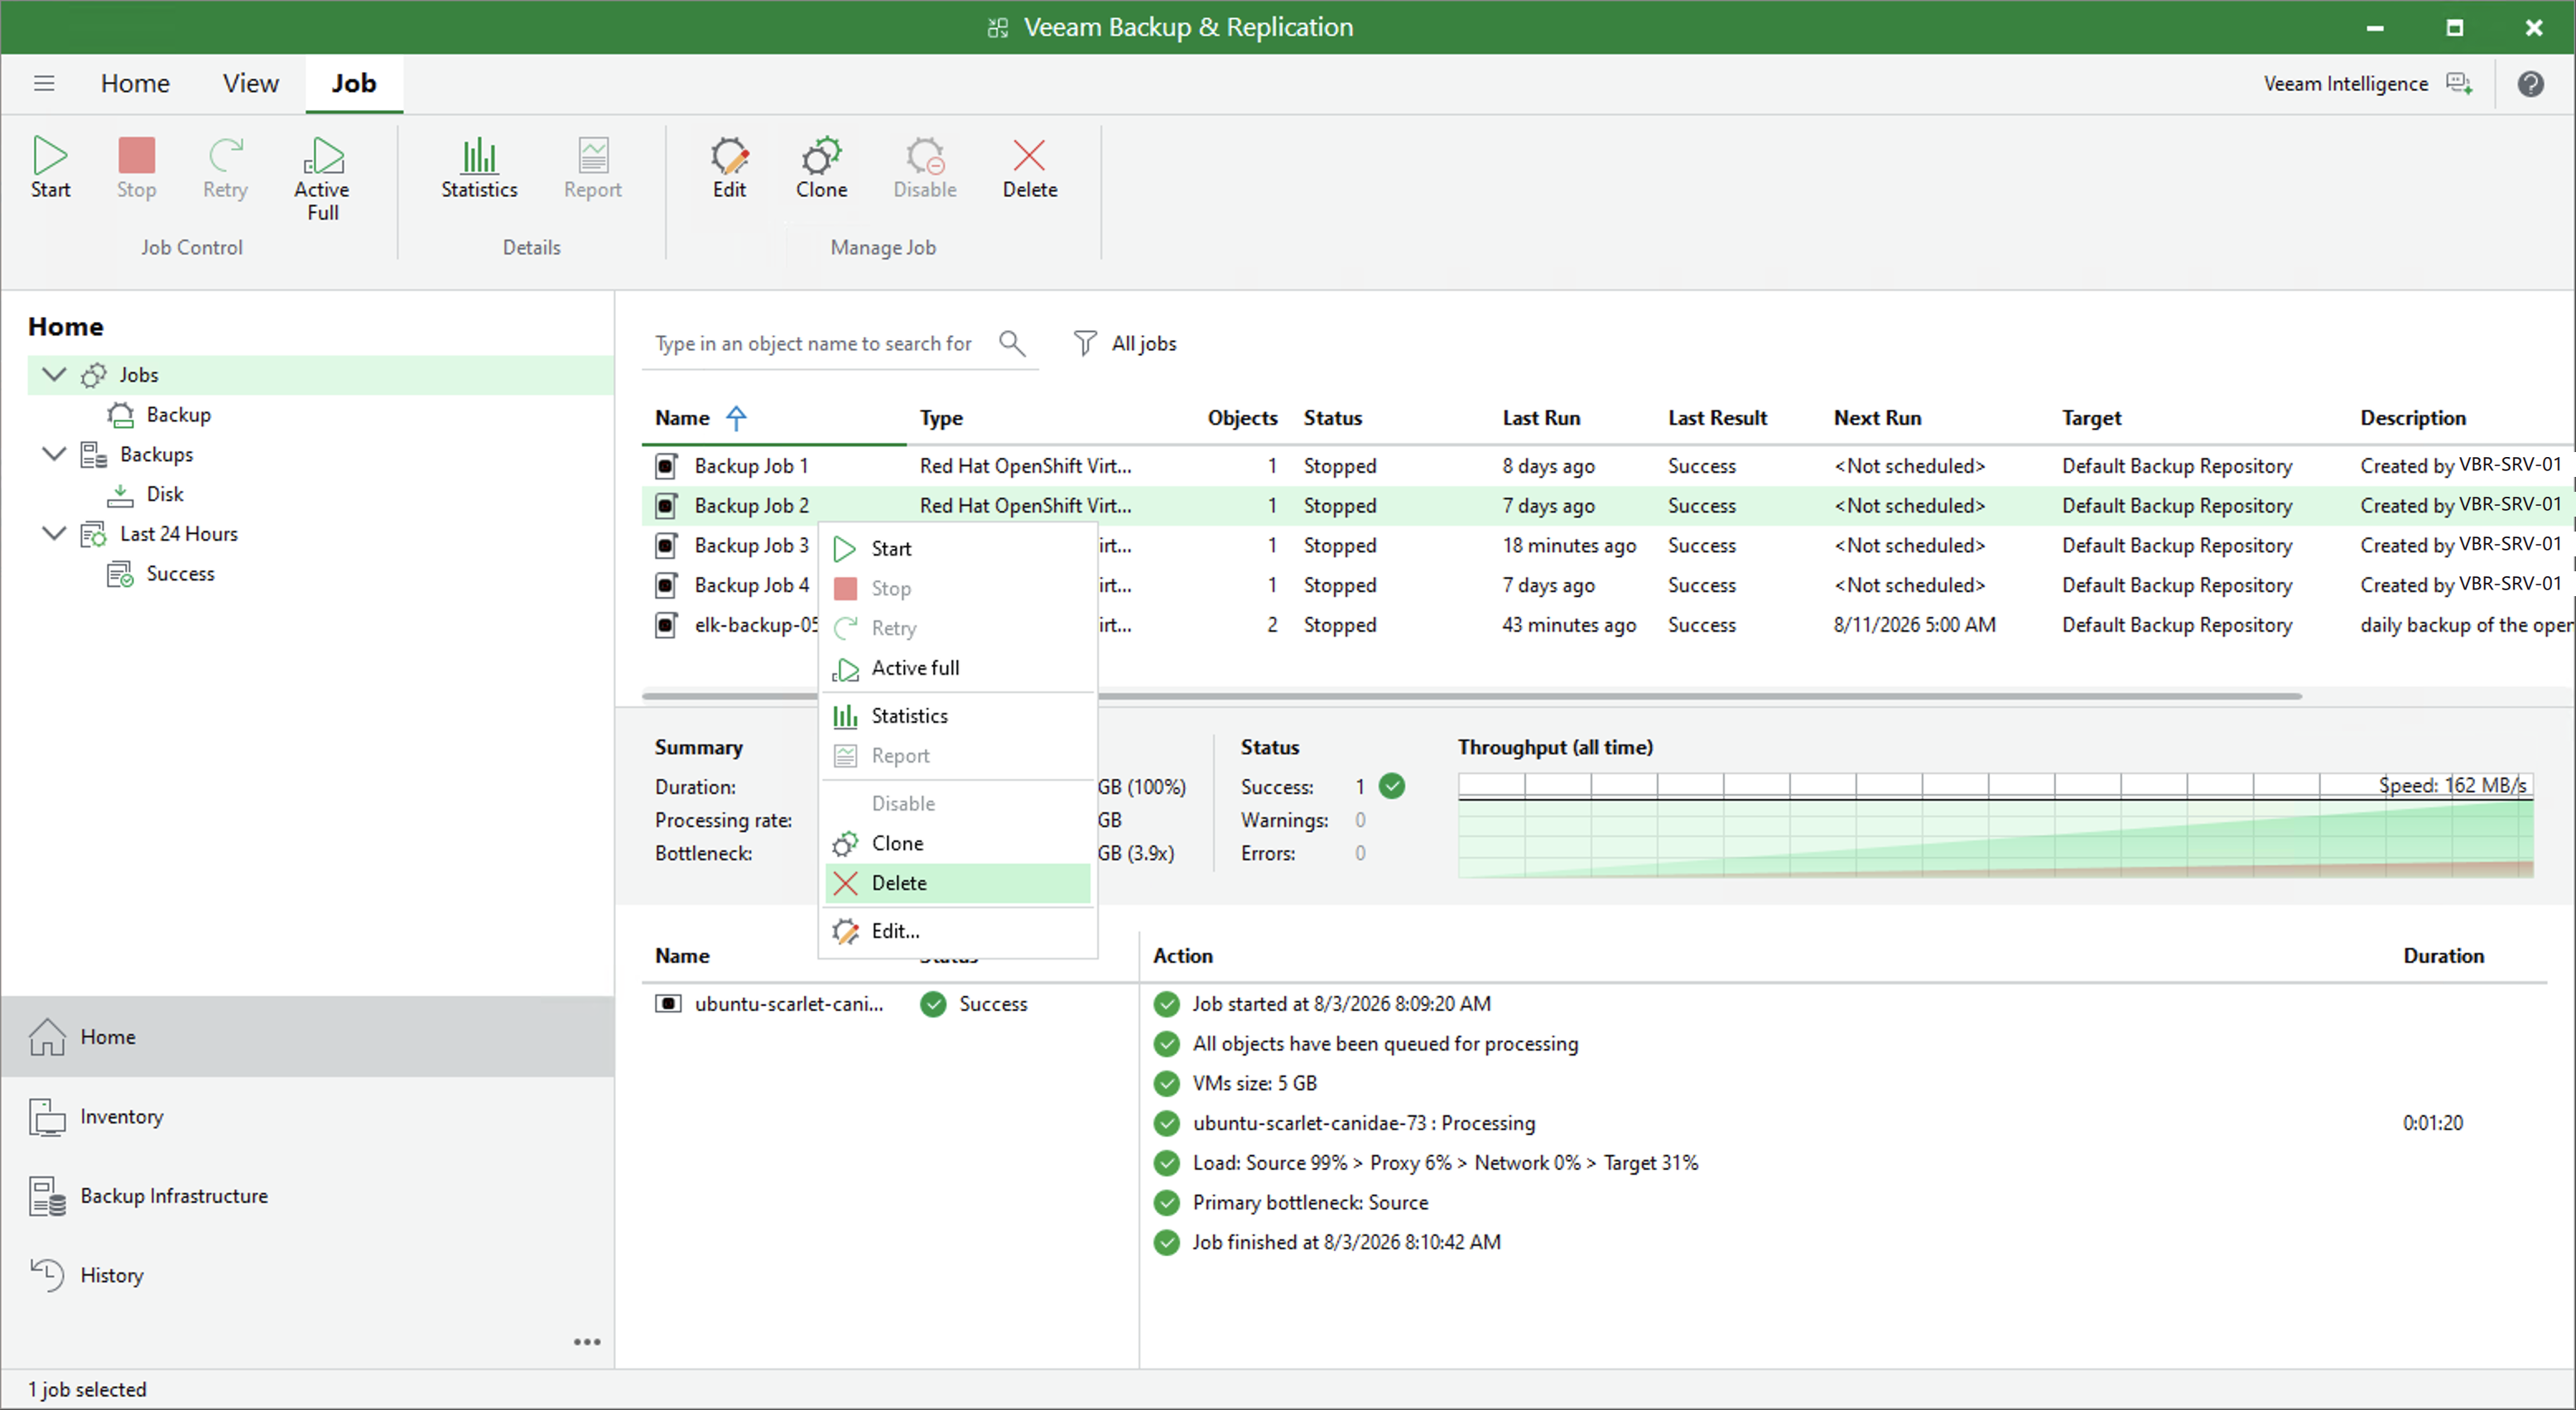Image resolution: width=2576 pixels, height=1410 pixels.
Task: Choose Retry in the context menu
Action: coord(957,628)
